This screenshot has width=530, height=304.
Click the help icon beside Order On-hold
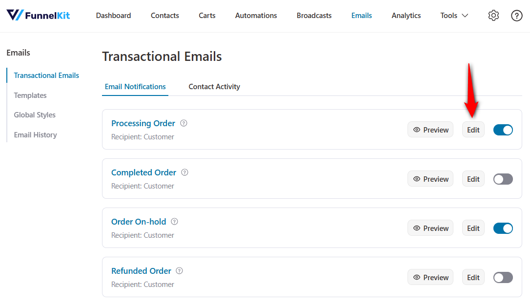point(174,222)
